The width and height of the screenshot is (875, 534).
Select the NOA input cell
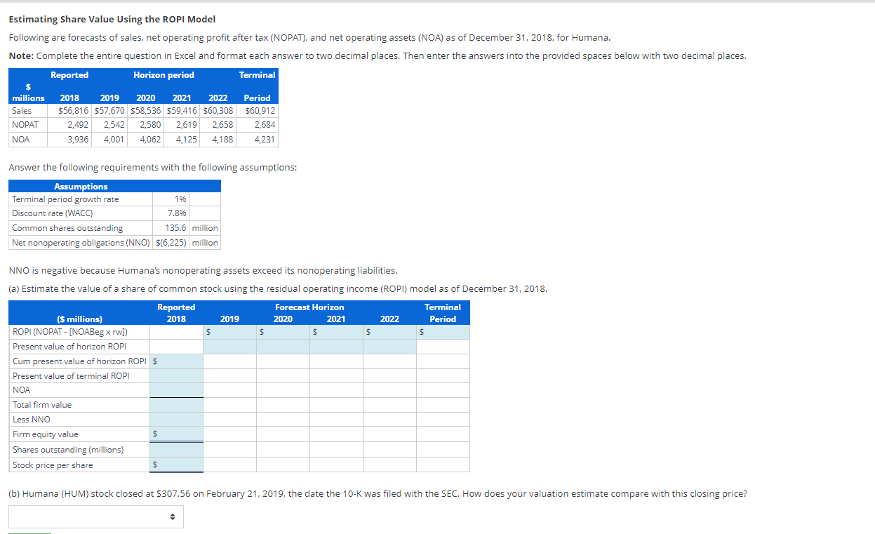(177, 388)
